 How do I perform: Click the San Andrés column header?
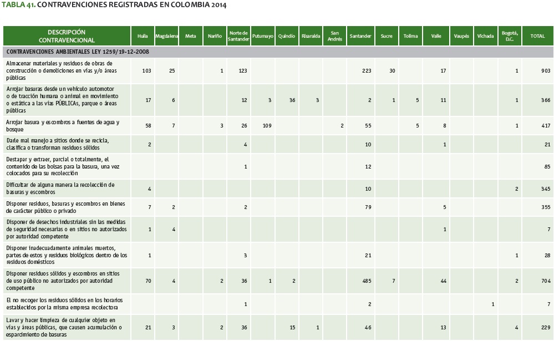(334, 36)
